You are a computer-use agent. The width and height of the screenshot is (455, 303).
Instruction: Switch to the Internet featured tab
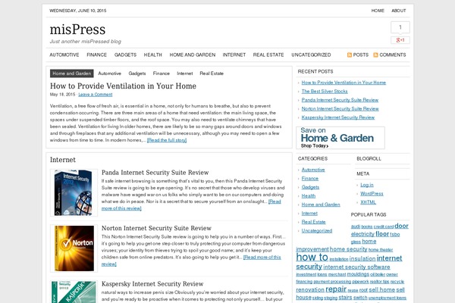click(184, 73)
